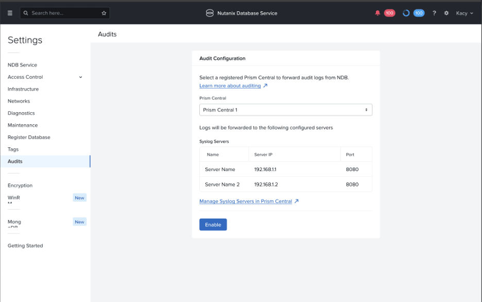
Task: Click the blue 100 tasks badge
Action: click(419, 13)
